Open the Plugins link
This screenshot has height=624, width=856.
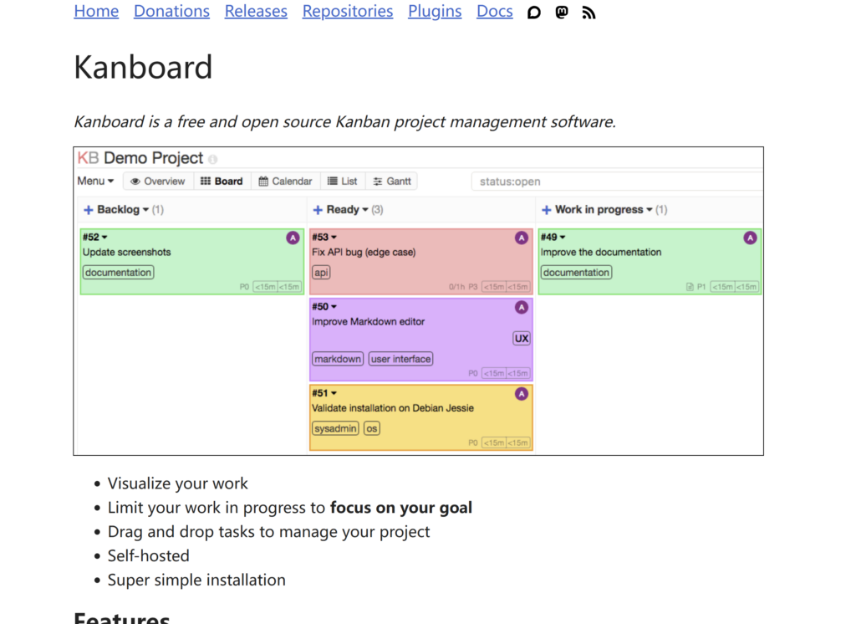click(x=435, y=12)
